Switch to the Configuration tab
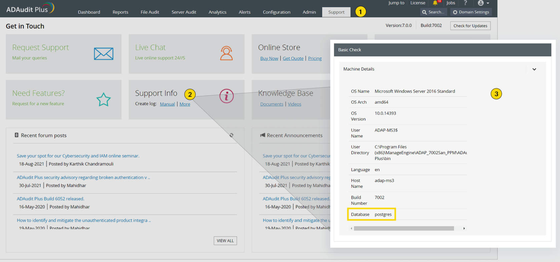 click(276, 12)
